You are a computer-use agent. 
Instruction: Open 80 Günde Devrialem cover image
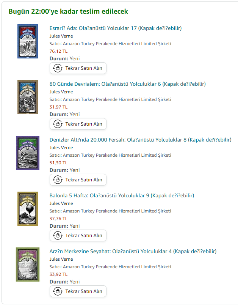click(x=28, y=97)
